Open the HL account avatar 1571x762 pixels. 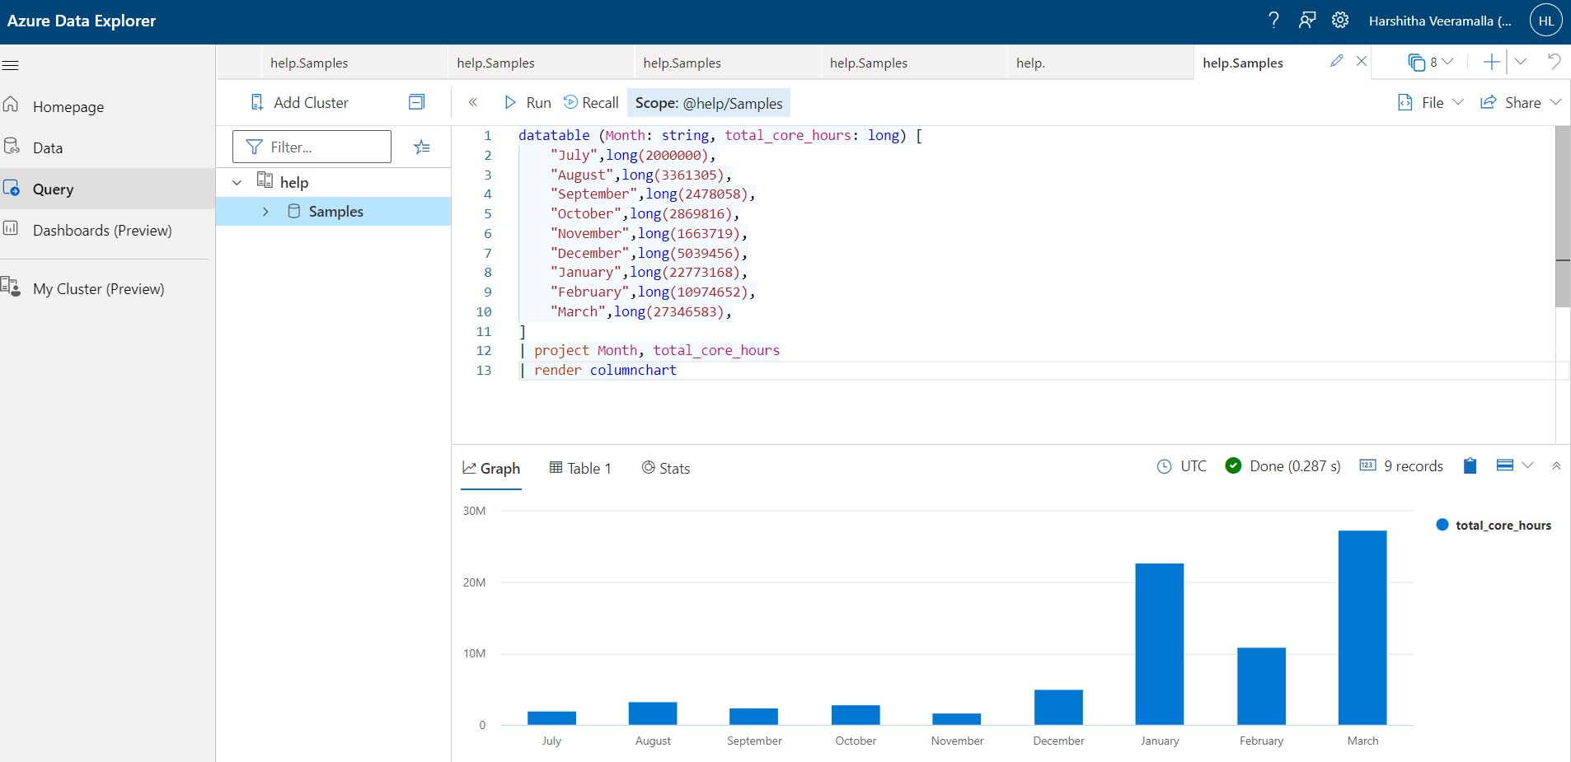tap(1546, 21)
